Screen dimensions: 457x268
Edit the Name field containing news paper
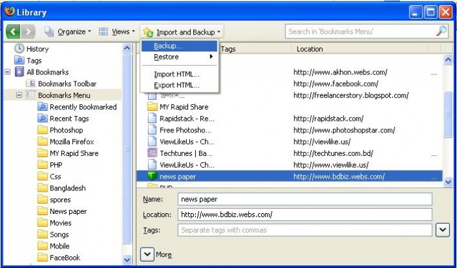[x=305, y=200]
